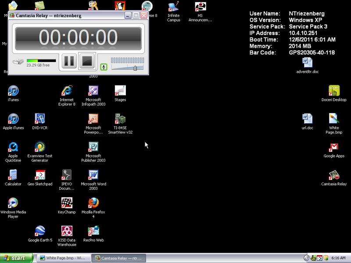Click the Camtasia Relay title bar icon

pyautogui.click(x=12, y=15)
